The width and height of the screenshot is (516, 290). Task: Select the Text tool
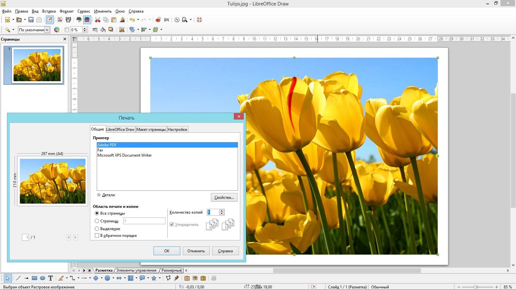tap(50, 278)
